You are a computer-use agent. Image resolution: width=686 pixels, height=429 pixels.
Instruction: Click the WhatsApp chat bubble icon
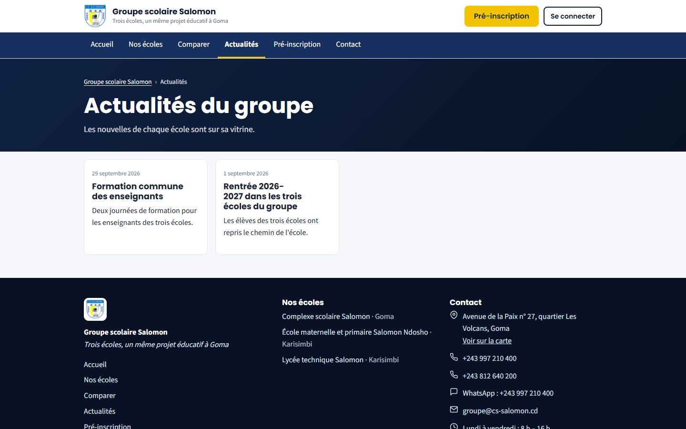click(x=454, y=392)
